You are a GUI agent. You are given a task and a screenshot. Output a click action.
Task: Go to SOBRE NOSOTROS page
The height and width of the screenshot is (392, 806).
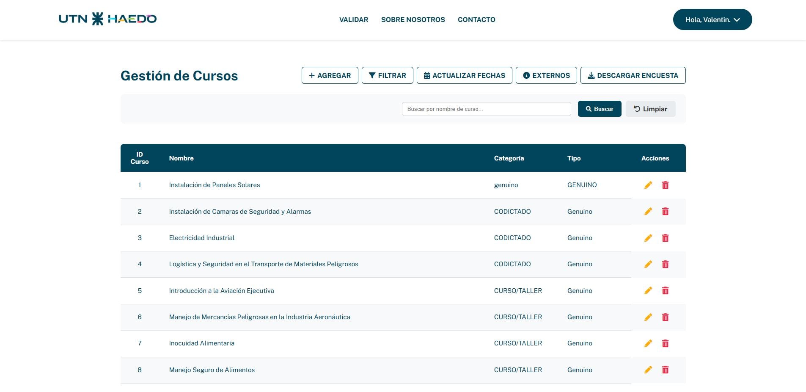413,19
